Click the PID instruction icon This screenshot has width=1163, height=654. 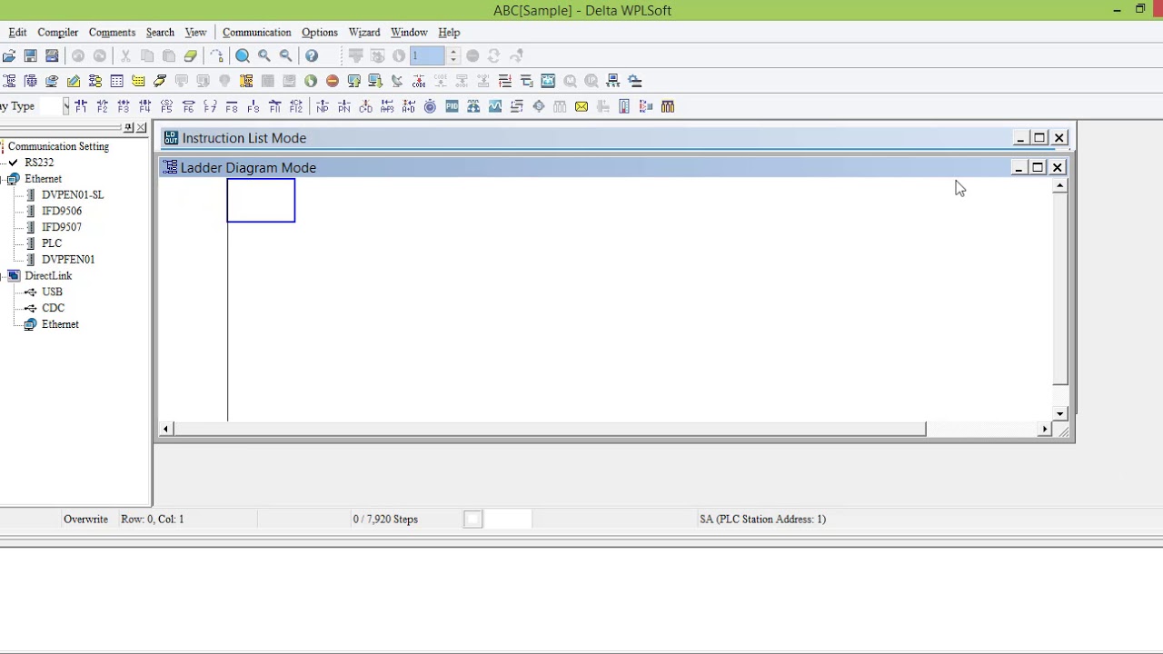[x=452, y=106]
